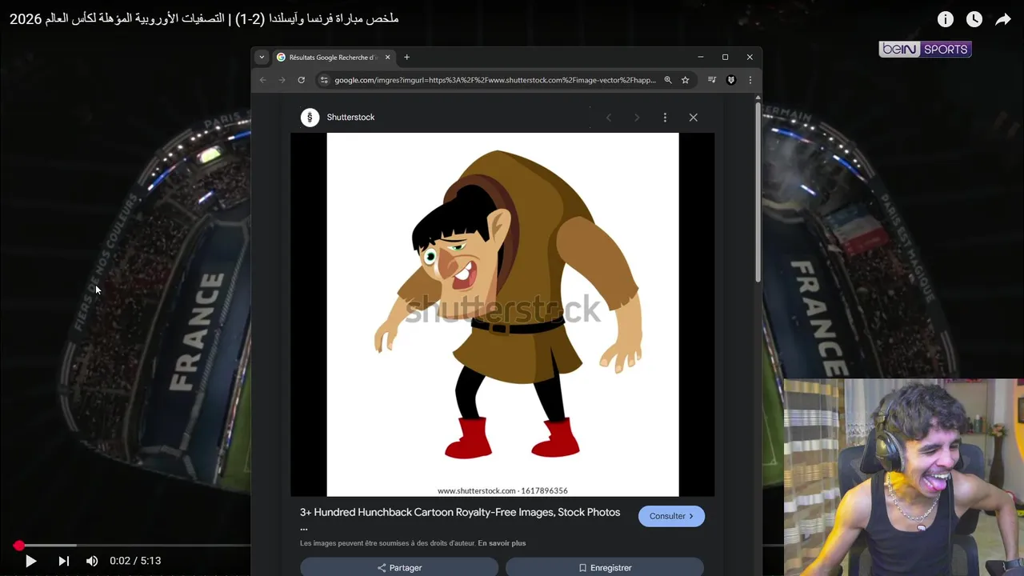Click www.shutterstock.com image caption text
The height and width of the screenshot is (576, 1024).
tap(502, 490)
